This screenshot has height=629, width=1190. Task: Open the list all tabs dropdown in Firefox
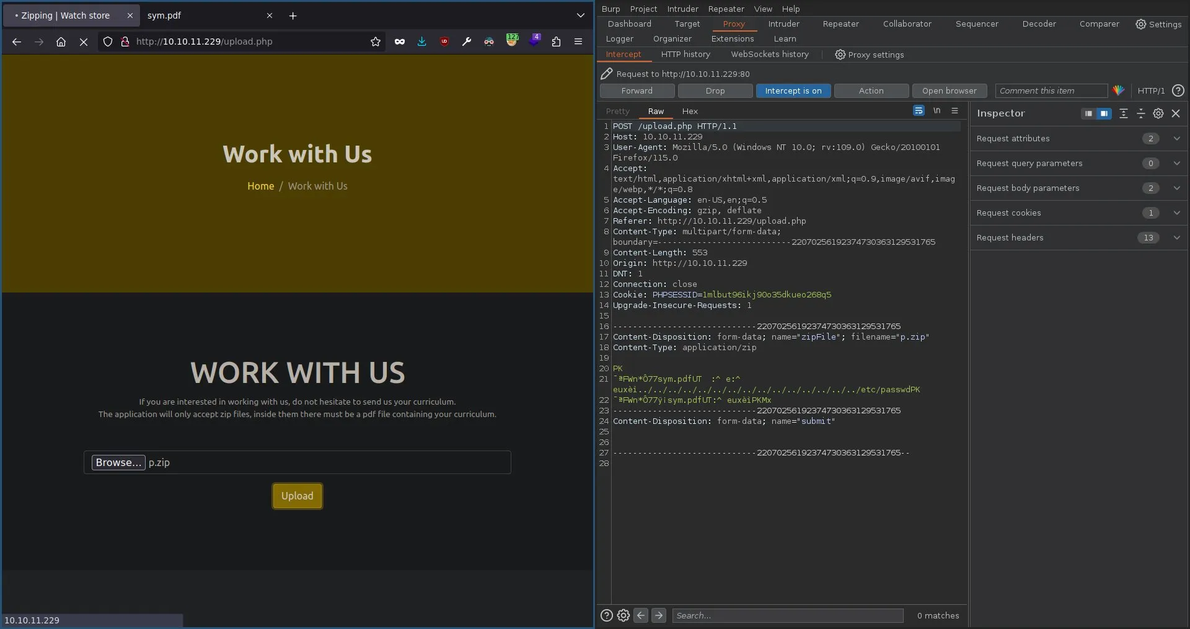[x=580, y=15]
